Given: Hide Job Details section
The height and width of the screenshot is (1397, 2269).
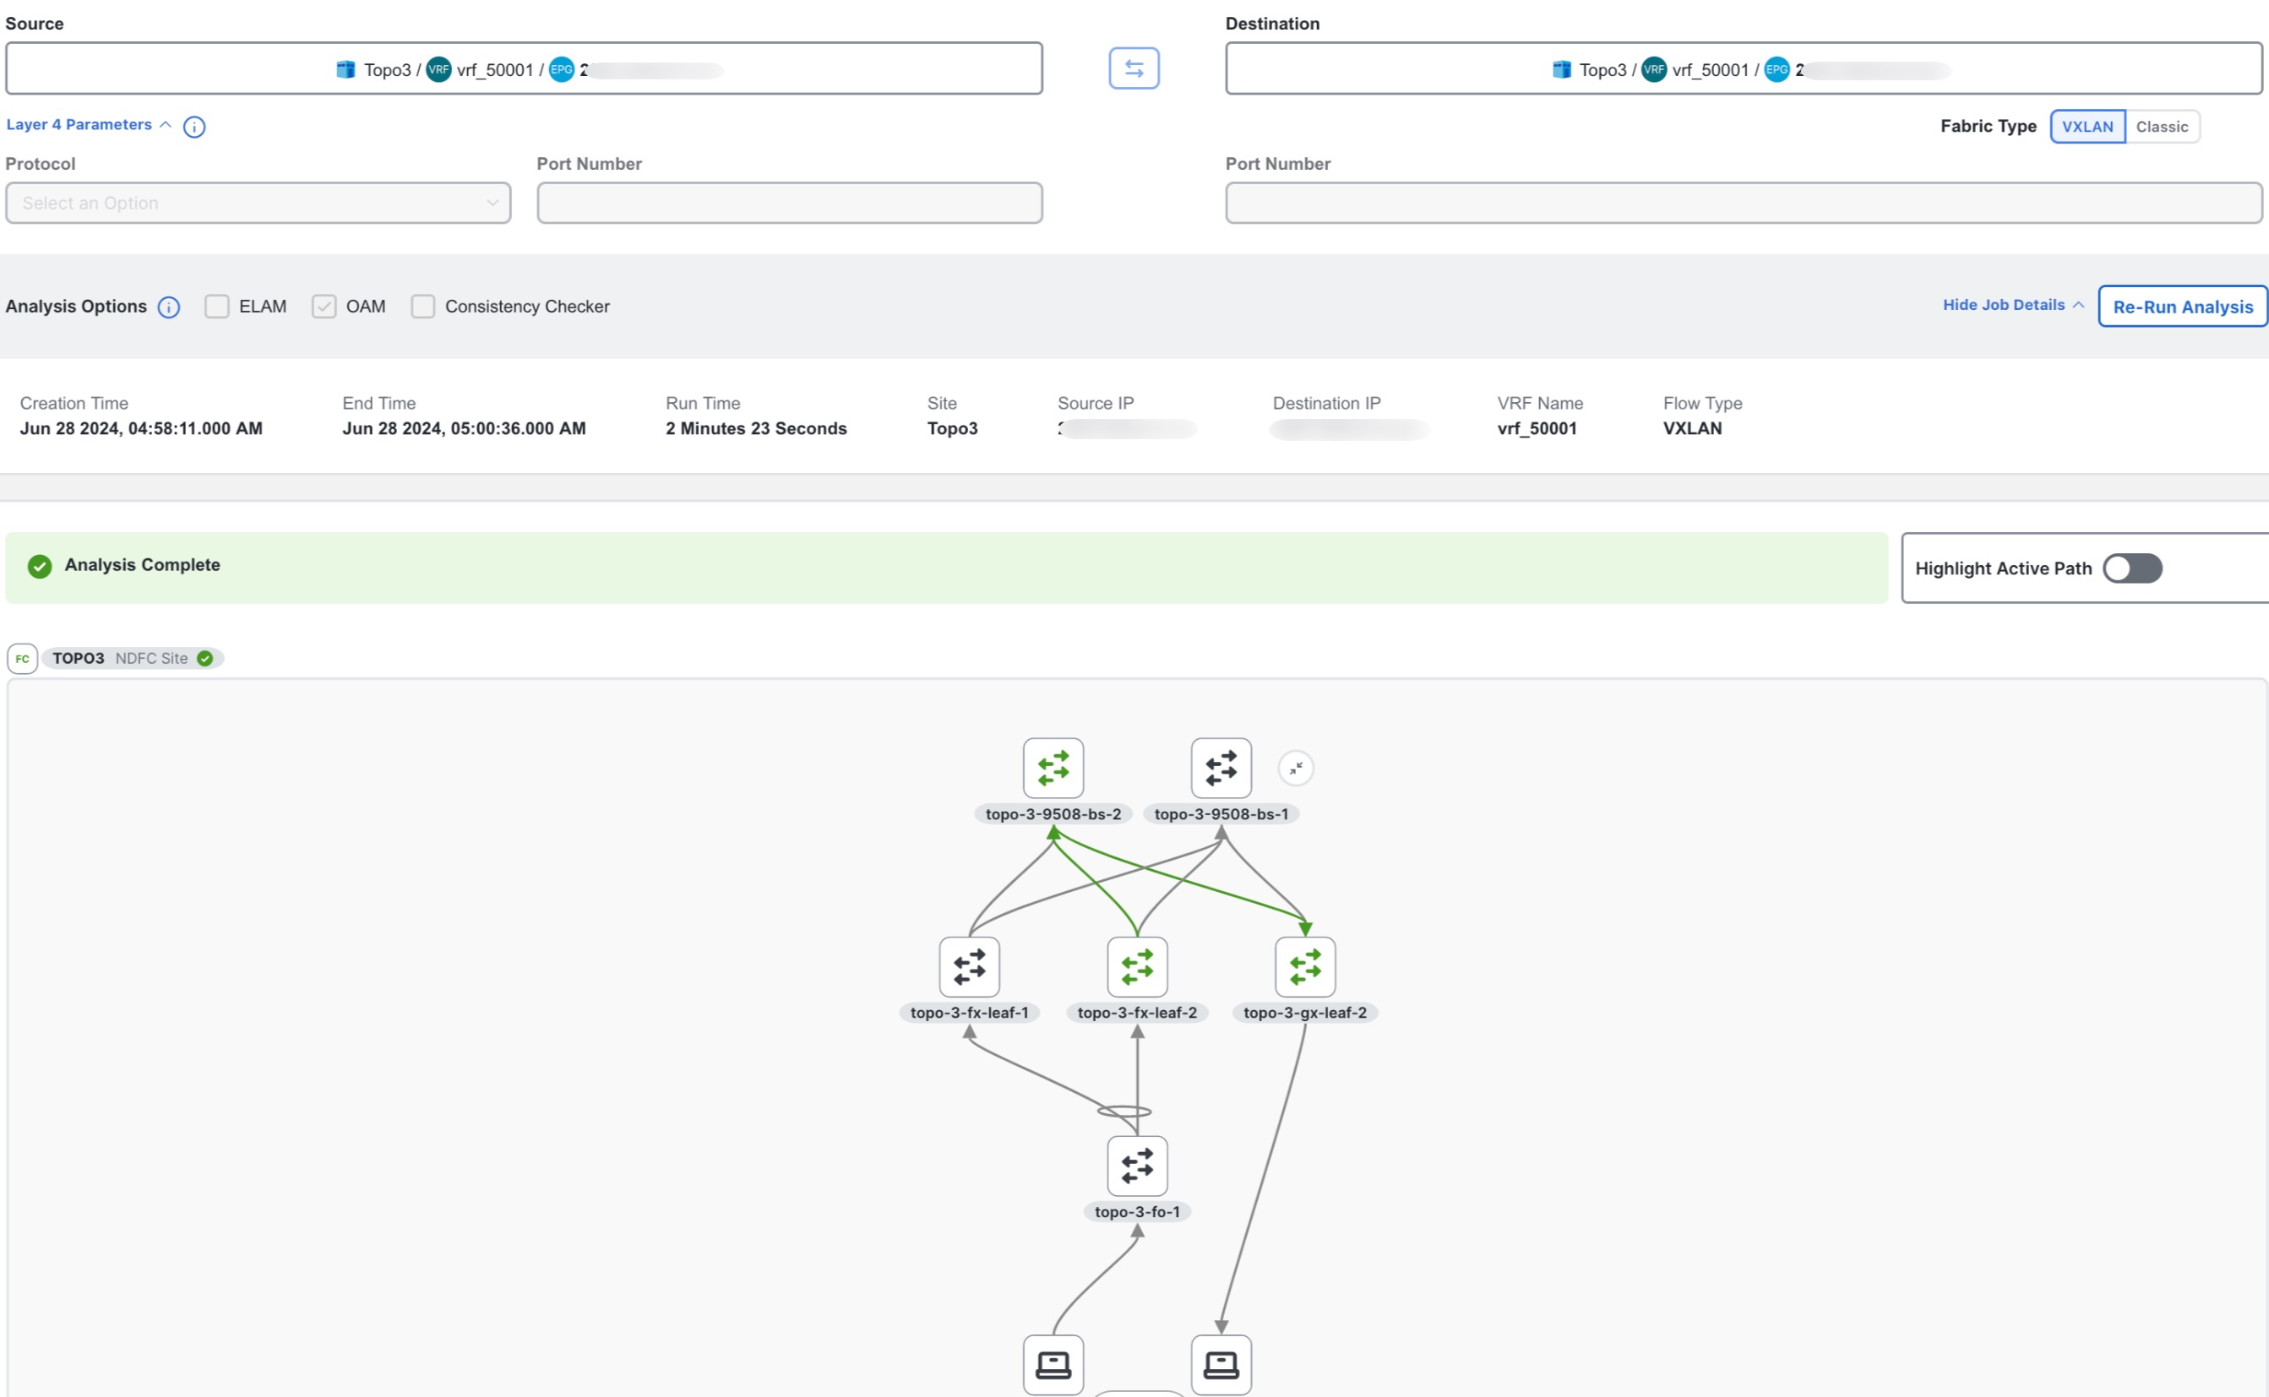Looking at the screenshot, I should click(x=2005, y=305).
